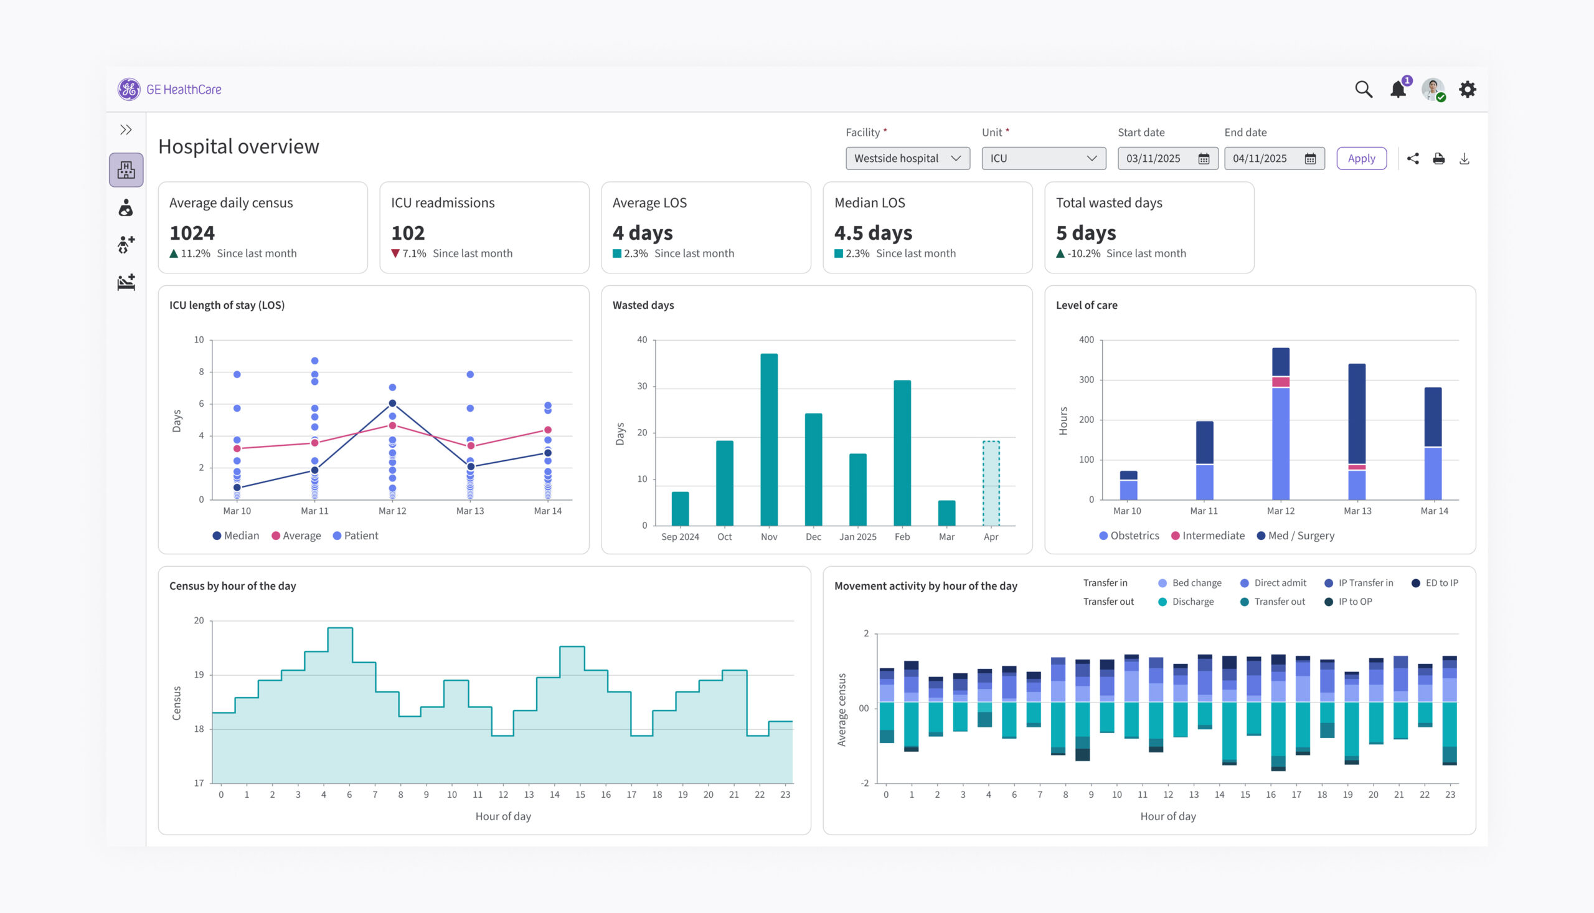Click the End date field 04/11/2025
This screenshot has height=913, width=1594.
tap(1275, 159)
